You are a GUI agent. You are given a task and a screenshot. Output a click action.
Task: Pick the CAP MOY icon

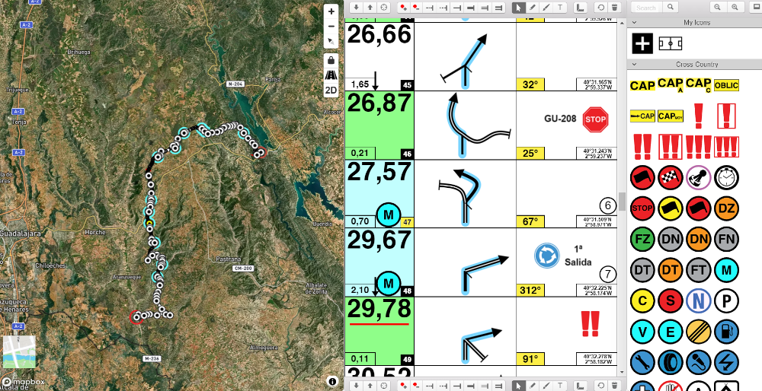670,116
